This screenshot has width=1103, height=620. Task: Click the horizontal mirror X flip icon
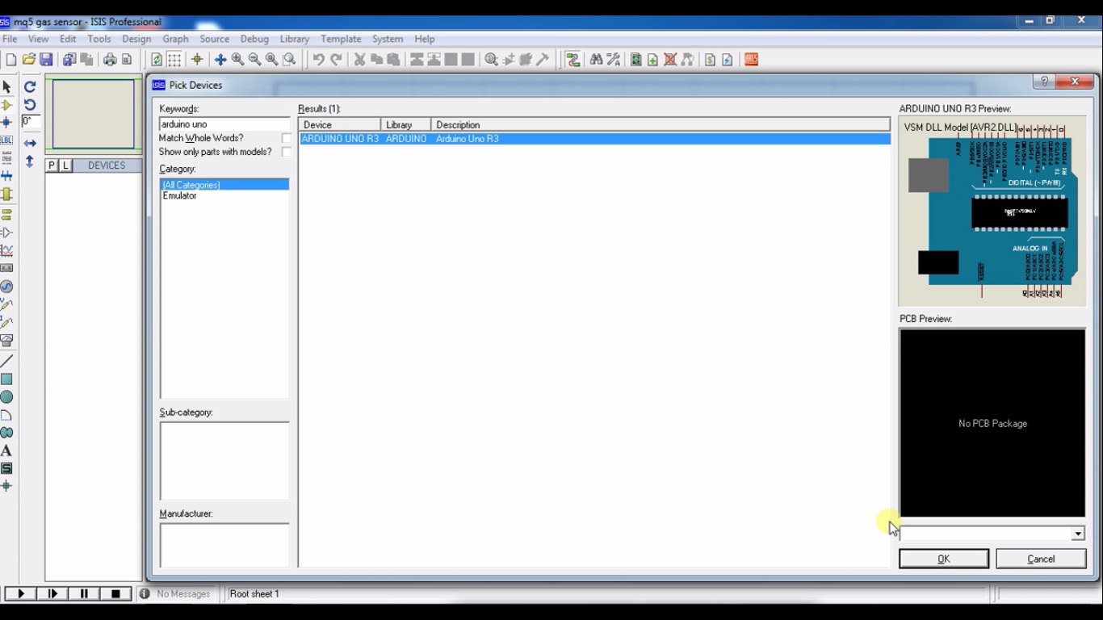point(30,143)
